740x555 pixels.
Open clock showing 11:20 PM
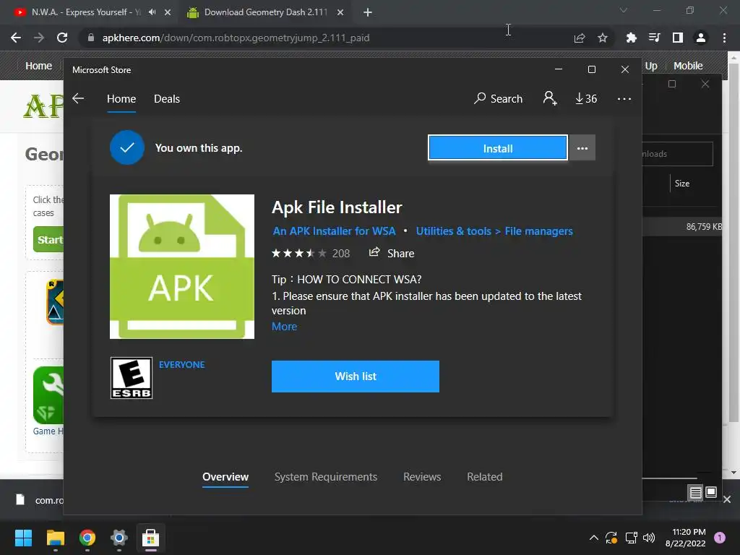pyautogui.click(x=685, y=538)
